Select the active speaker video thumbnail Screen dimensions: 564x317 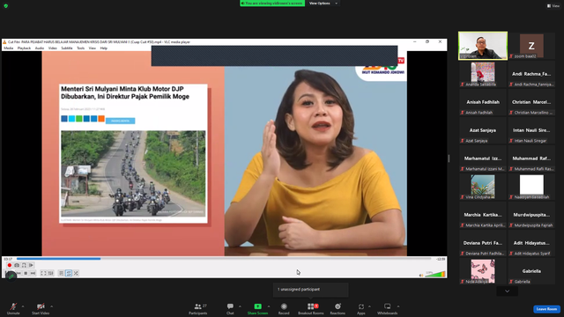pyautogui.click(x=483, y=46)
